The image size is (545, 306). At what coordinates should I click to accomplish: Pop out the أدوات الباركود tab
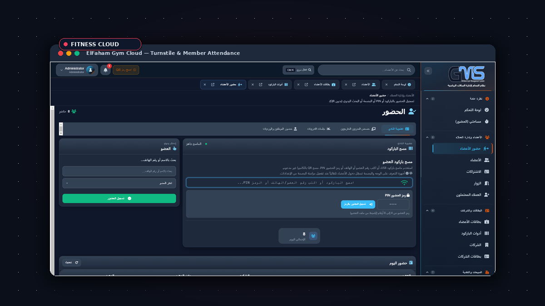coord(260,85)
